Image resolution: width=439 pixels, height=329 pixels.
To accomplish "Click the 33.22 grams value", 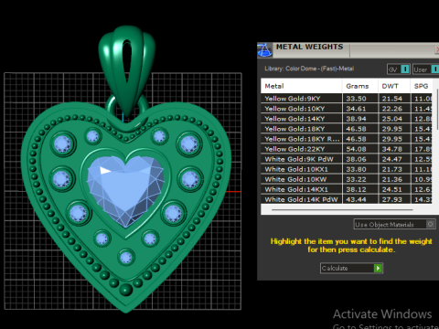I will pyautogui.click(x=356, y=179).
